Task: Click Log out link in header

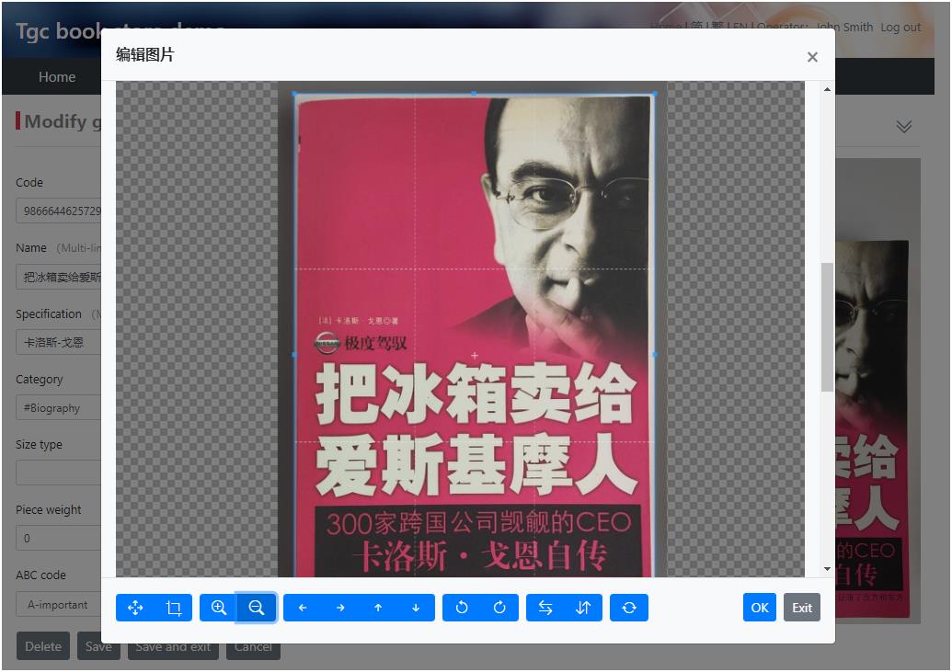Action: 900,28
